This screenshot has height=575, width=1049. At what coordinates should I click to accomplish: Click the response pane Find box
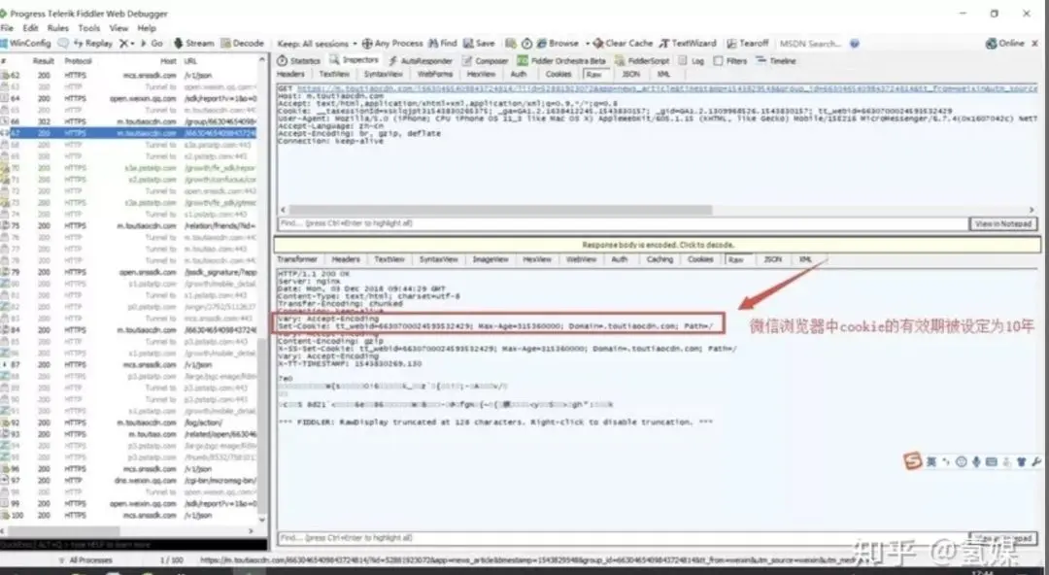(623, 537)
